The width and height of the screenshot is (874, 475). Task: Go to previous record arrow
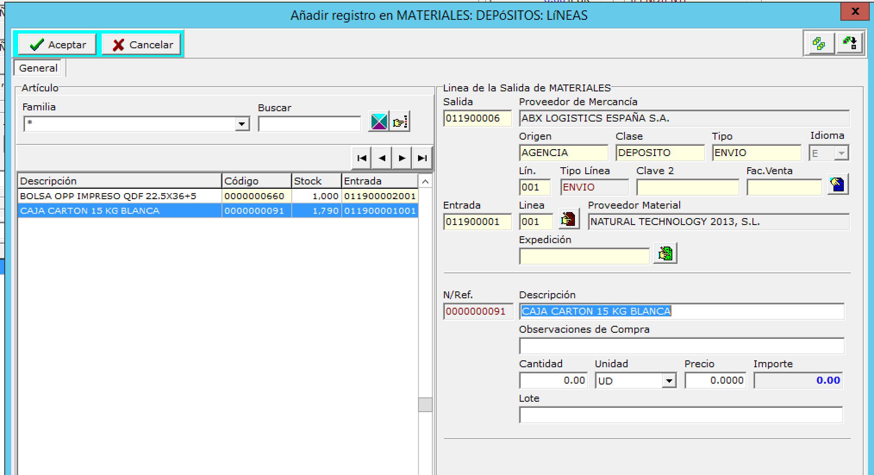[x=382, y=158]
